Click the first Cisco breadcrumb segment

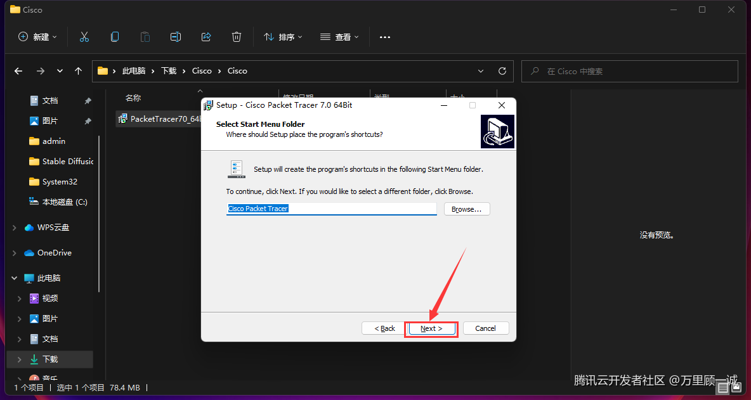tap(202, 71)
